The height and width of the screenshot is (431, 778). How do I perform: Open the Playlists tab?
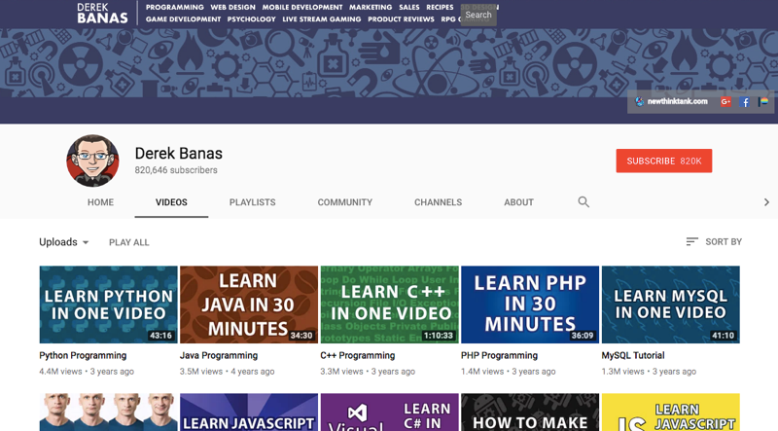pos(252,202)
